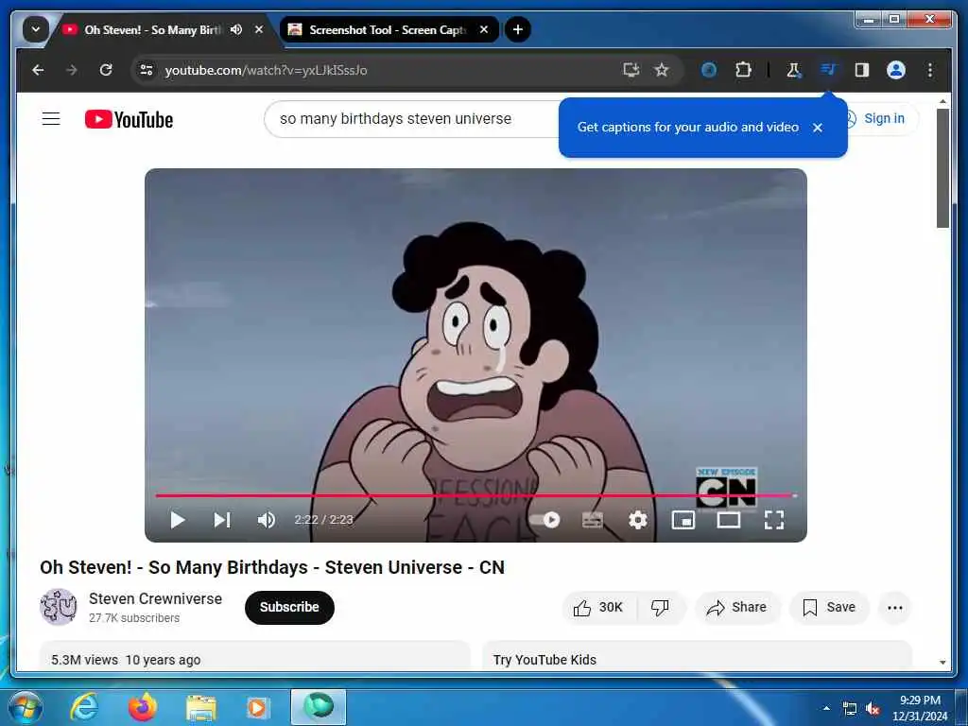This screenshot has width=968, height=726.
Task: Click the YouTube search box
Action: [412, 118]
